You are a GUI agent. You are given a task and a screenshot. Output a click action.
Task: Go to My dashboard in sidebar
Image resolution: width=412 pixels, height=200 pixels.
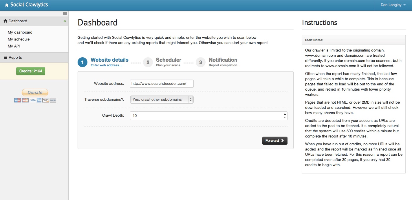point(20,32)
